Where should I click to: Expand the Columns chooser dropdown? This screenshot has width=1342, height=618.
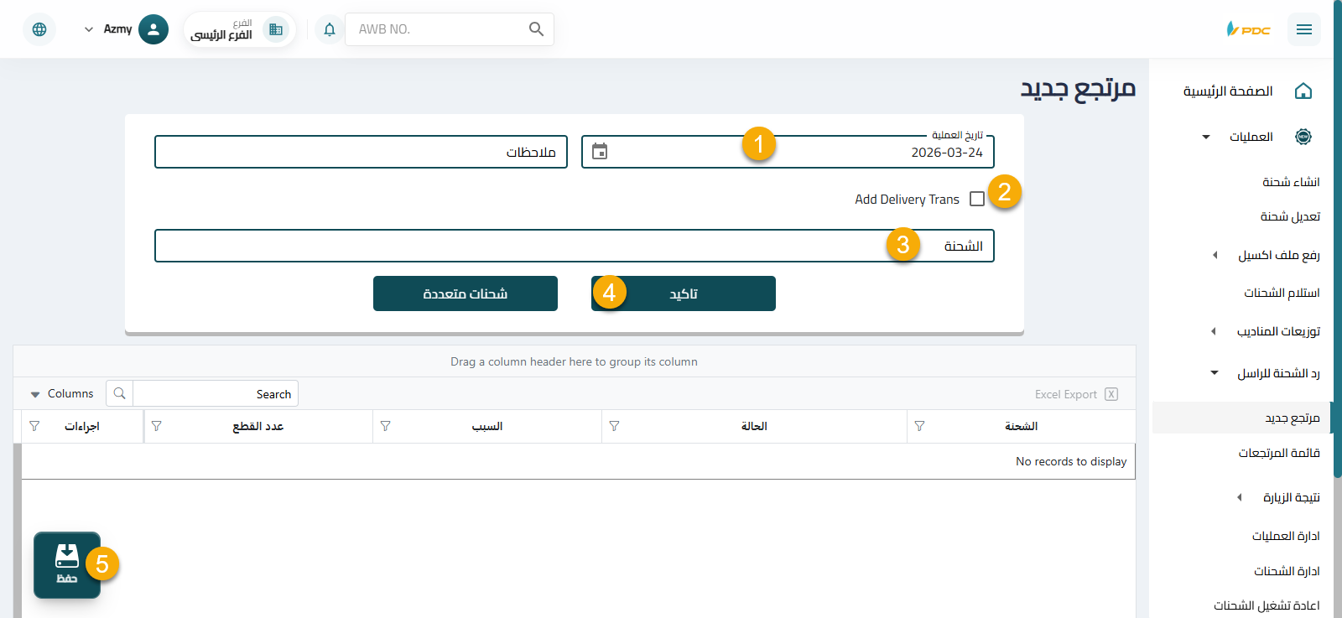click(62, 394)
